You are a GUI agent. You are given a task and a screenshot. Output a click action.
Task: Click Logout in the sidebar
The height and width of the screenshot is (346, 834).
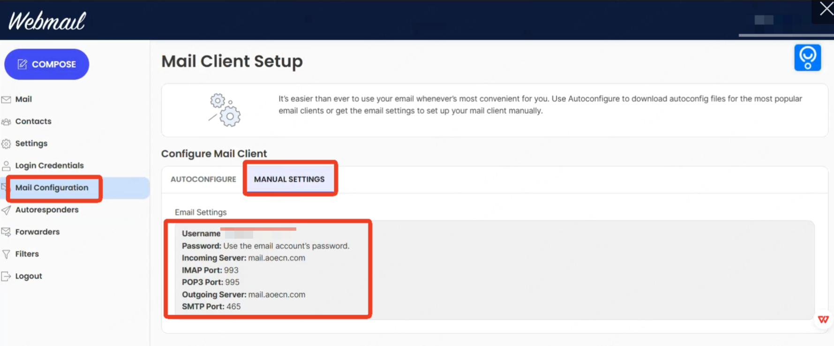coord(29,276)
